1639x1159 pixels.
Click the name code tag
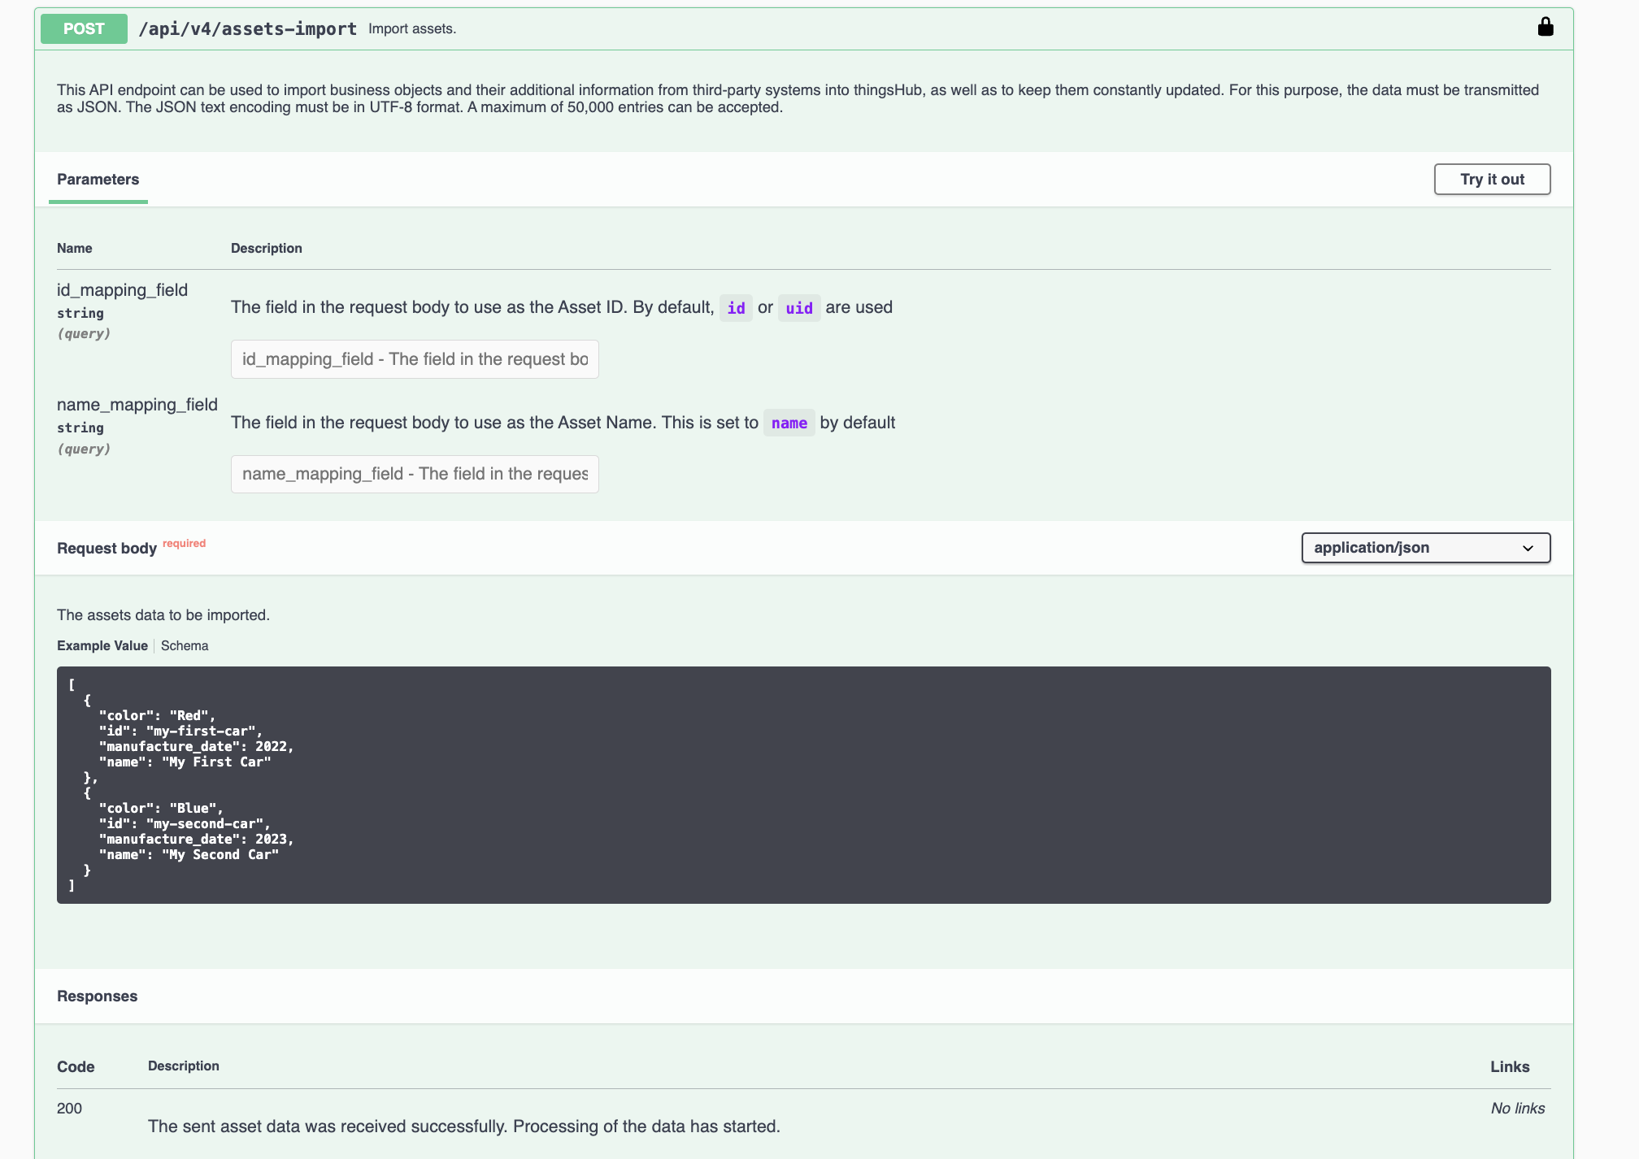tap(789, 423)
